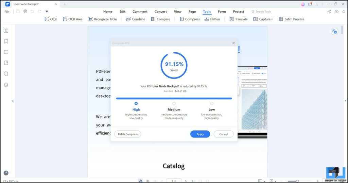Switch to the View tab
348x183 pixels.
(x=177, y=12)
